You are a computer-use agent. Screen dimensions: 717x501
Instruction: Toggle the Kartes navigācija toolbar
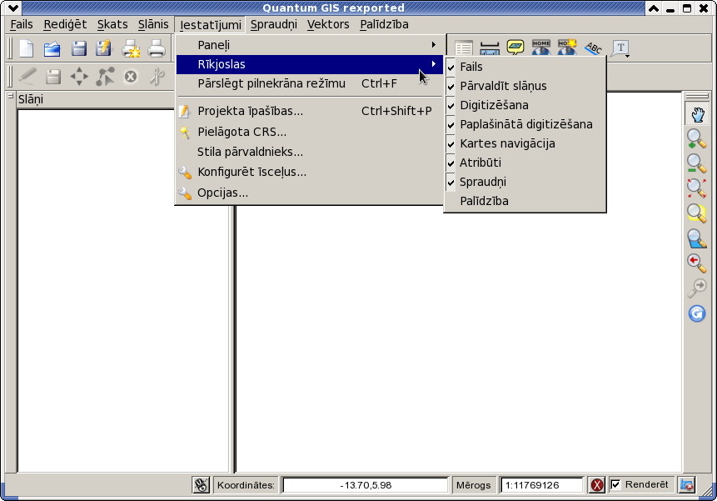click(525, 143)
